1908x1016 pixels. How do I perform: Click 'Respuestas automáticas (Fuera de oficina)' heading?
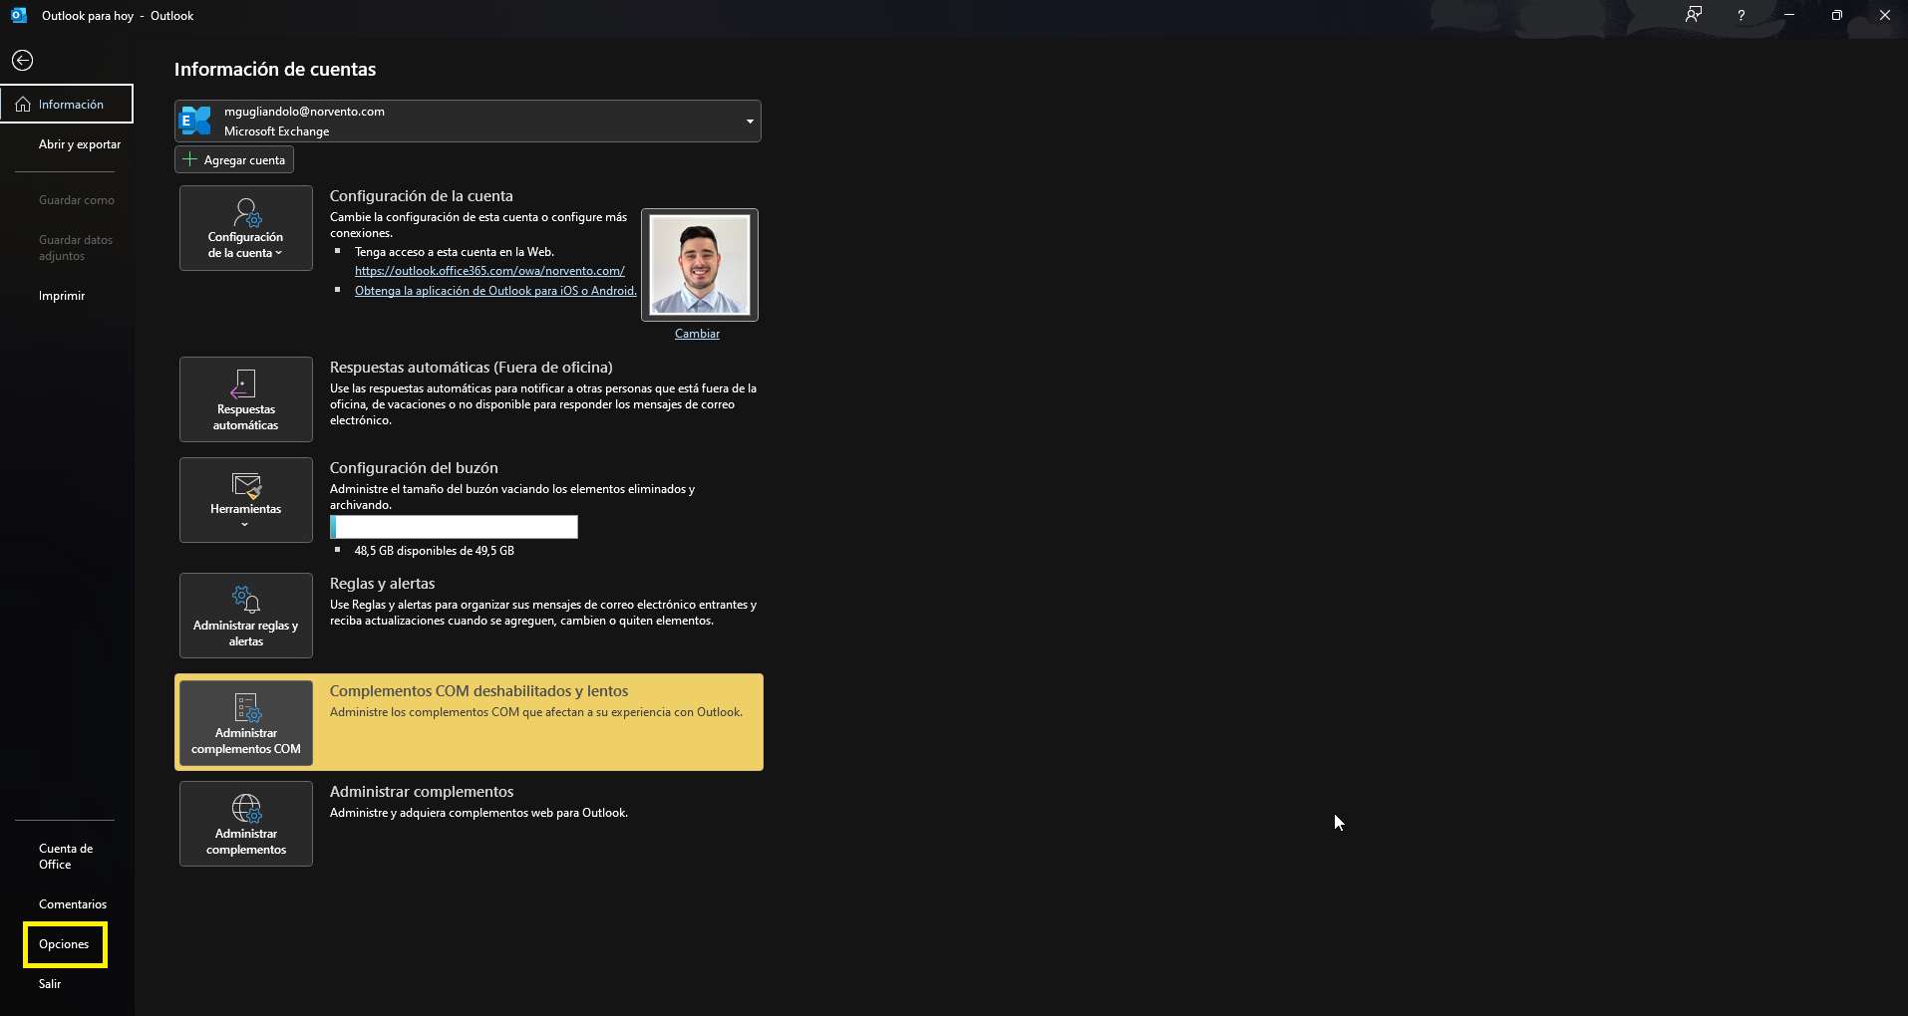click(x=472, y=368)
